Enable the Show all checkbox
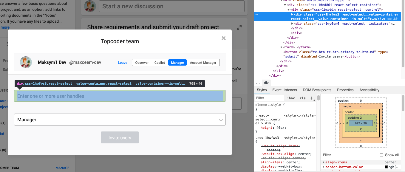This screenshot has width=405, height=172. (381, 155)
